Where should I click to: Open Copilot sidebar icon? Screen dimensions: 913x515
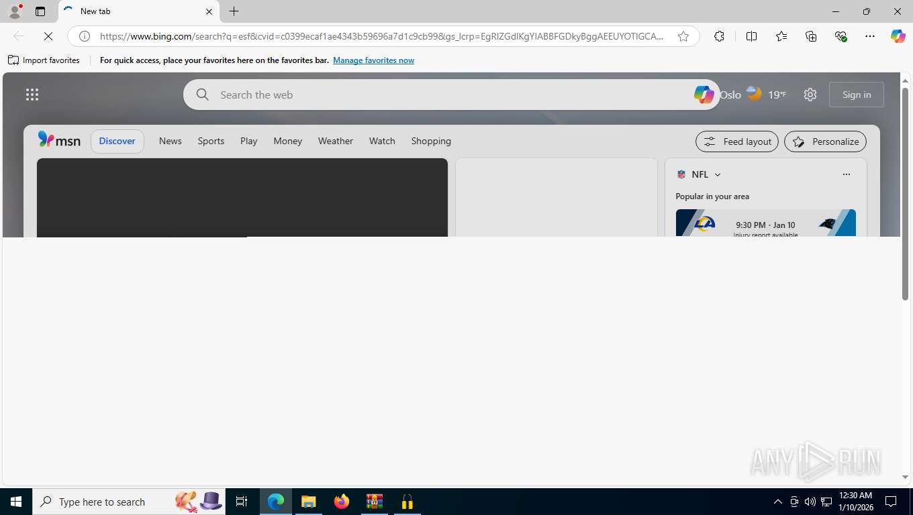898,36
